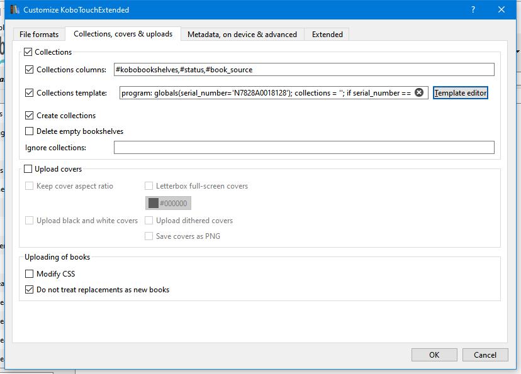The height and width of the screenshot is (374, 521).
Task: Toggle Do not treat replacements as new books
Action: click(x=29, y=289)
